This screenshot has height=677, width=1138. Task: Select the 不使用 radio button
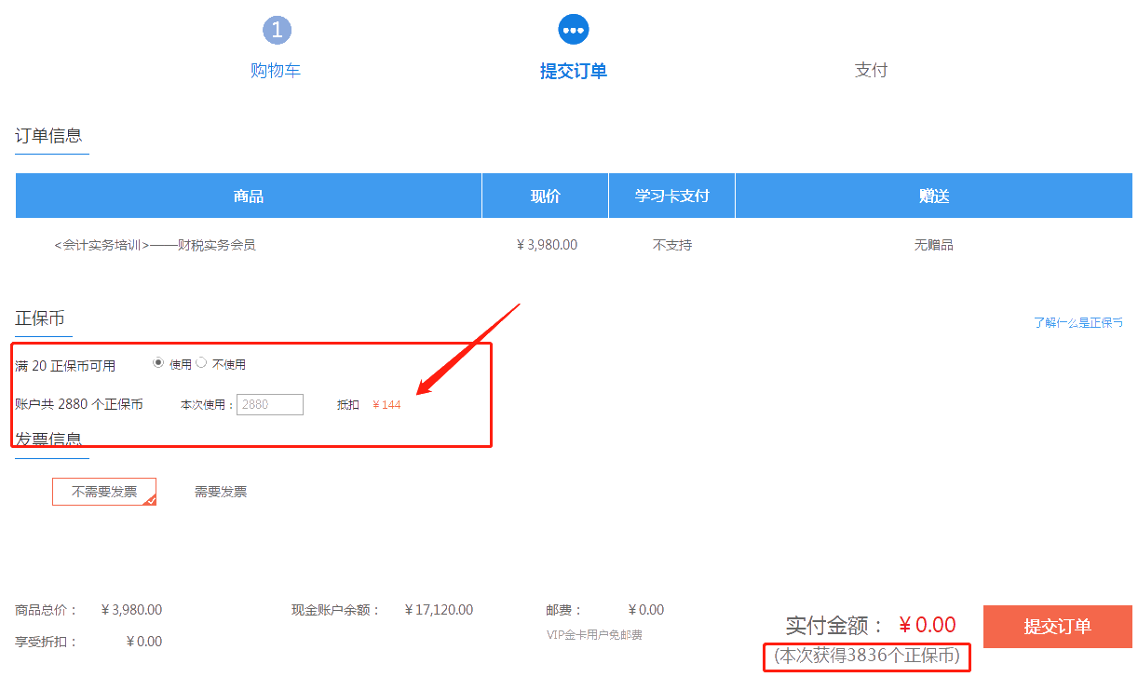tap(201, 363)
